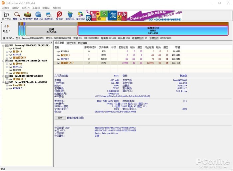The image size is (233, 171).
Task: Choose the 格式化 (Format) toolbar icon
Action: 60,16
